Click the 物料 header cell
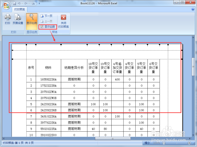Image resolution: width=197 pixels, height=147 pixels. point(48,68)
